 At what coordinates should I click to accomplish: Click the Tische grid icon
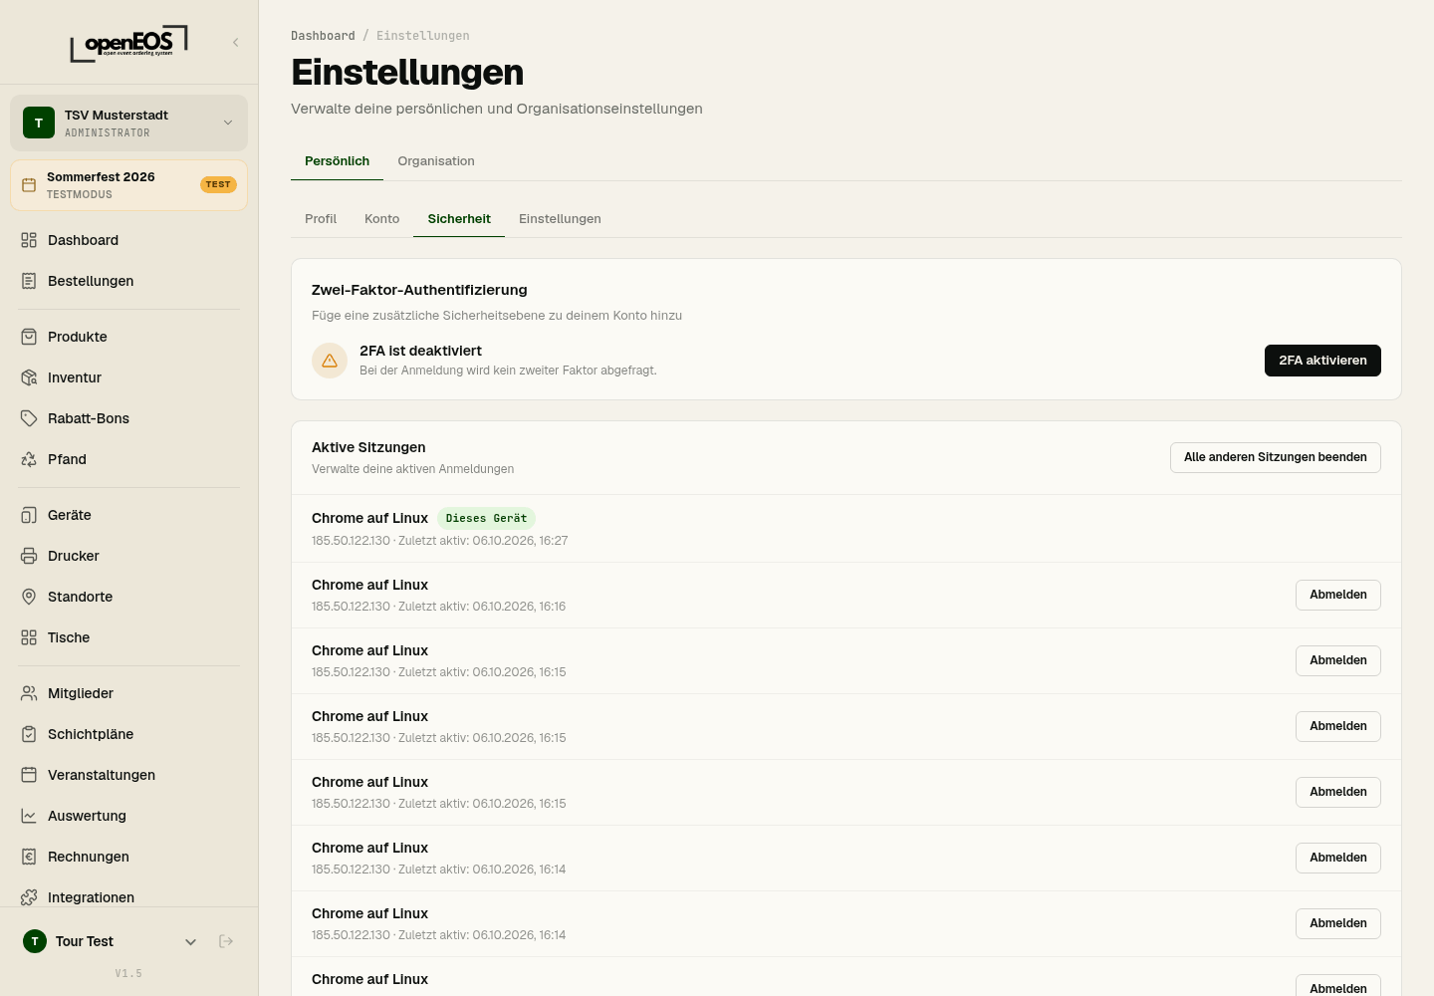point(29,637)
